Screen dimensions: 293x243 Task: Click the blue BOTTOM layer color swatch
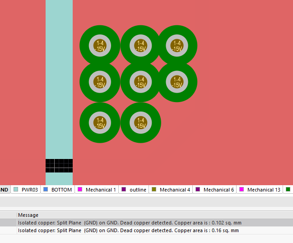tap(46, 189)
